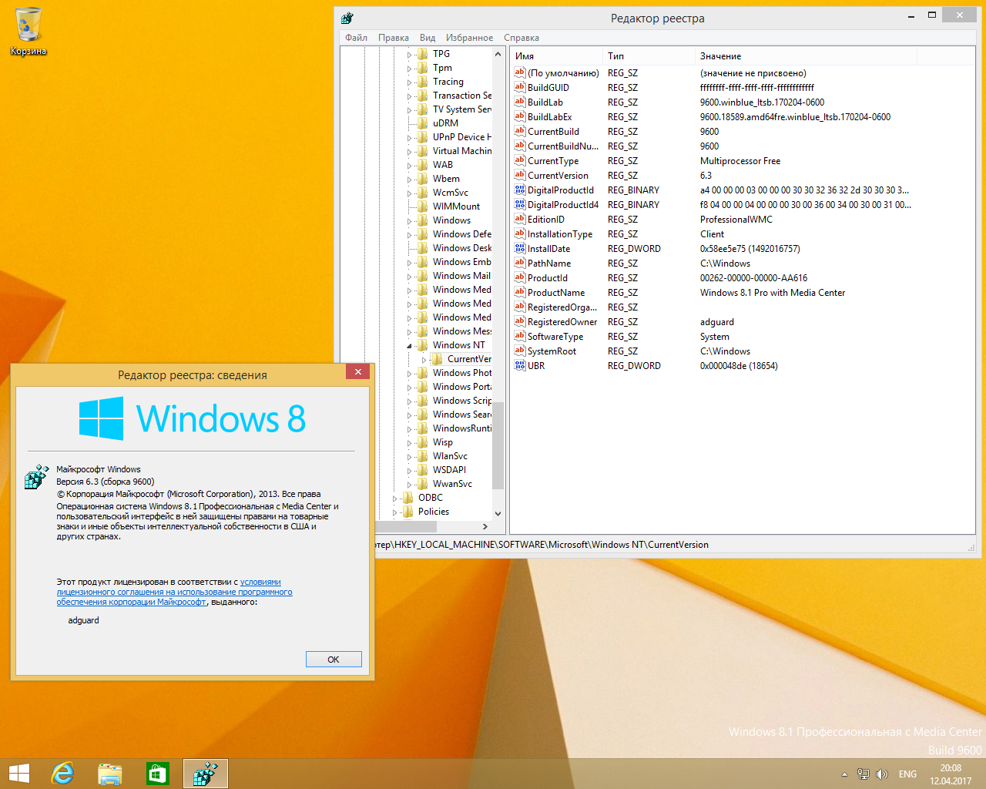The height and width of the screenshot is (789, 986).
Task: Select the uDRM tree item
Action: click(x=445, y=123)
